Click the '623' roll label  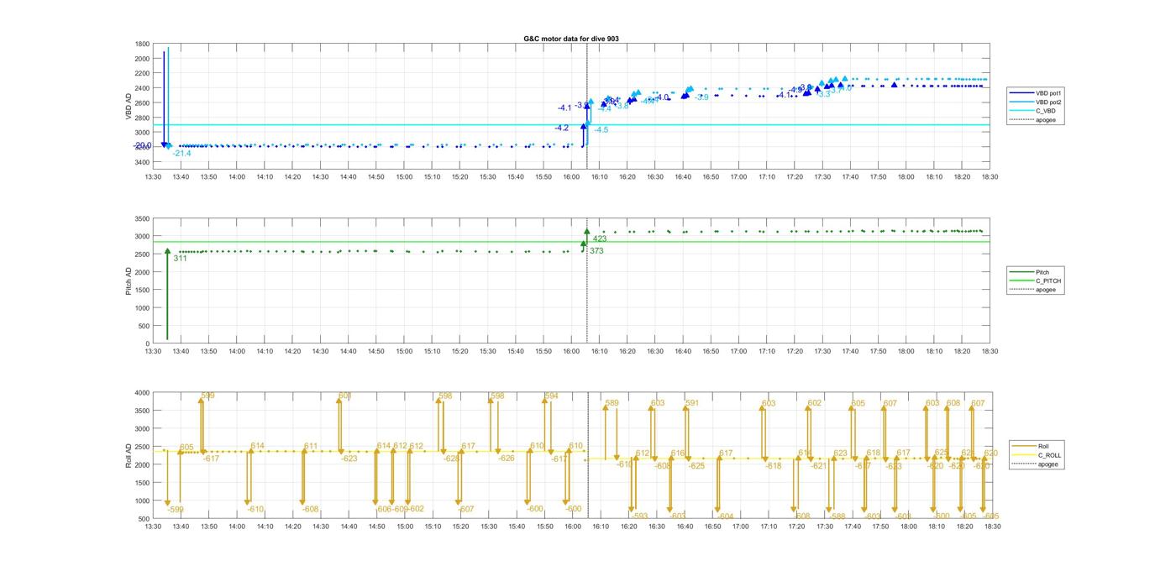pyautogui.click(x=841, y=453)
